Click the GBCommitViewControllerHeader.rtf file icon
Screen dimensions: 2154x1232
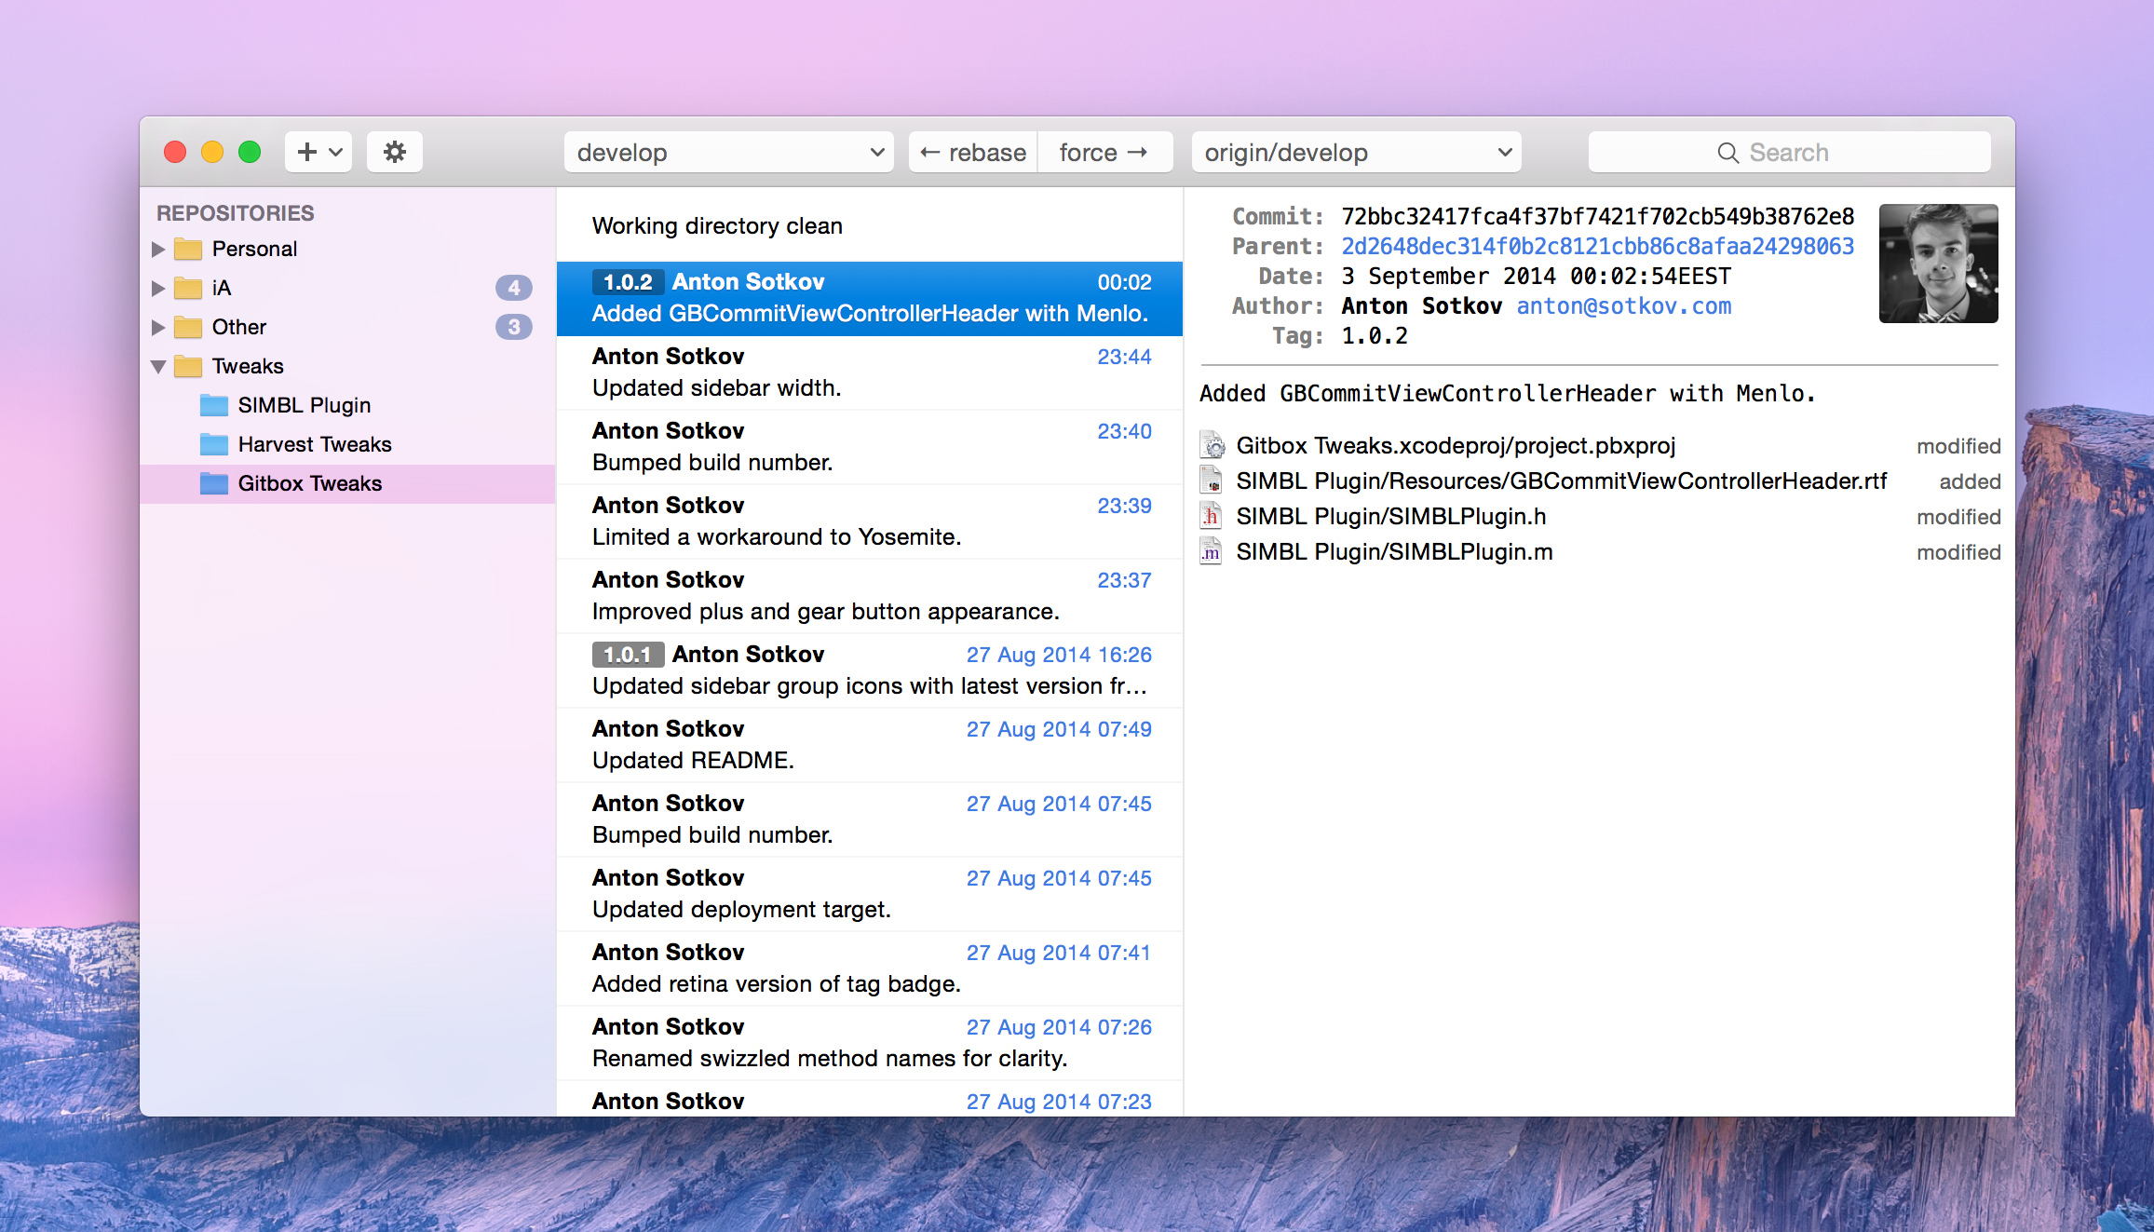[x=1211, y=481]
